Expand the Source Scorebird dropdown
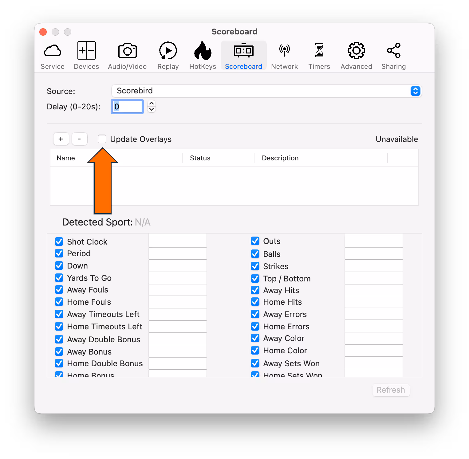This screenshot has height=459, width=469. click(x=266, y=91)
